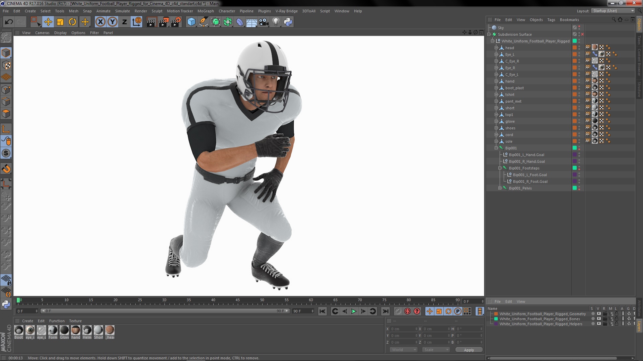
Task: Click frame 45 on the timeline
Action: 237,300
